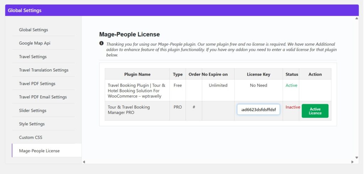Select the Mage-People License tab

tap(47, 151)
